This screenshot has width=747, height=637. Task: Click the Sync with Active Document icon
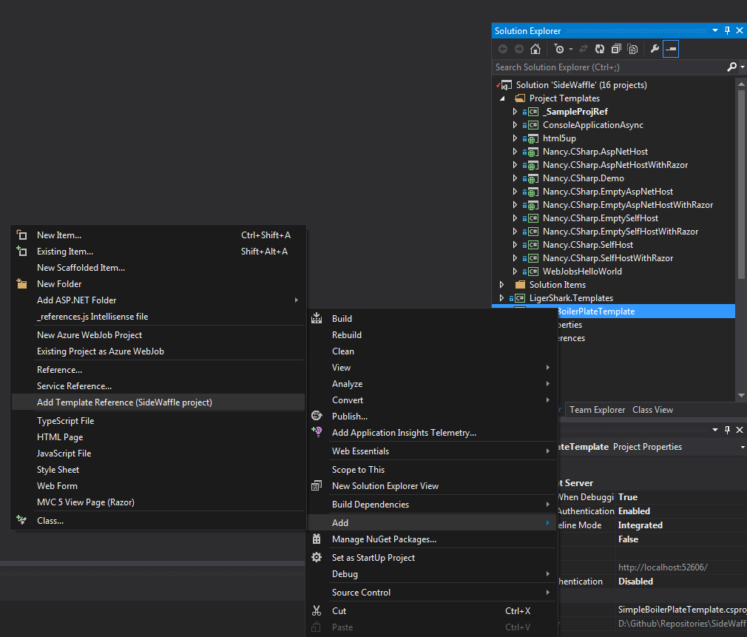584,49
